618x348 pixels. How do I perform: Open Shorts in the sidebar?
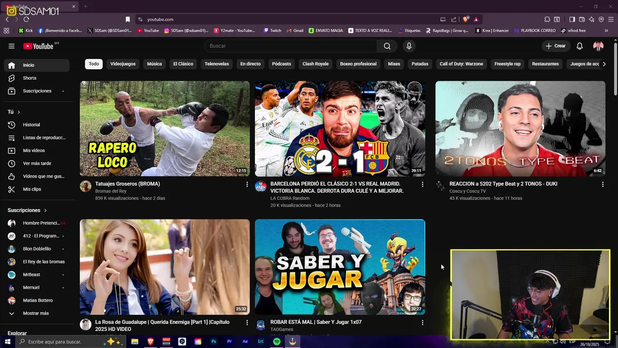coord(37,78)
